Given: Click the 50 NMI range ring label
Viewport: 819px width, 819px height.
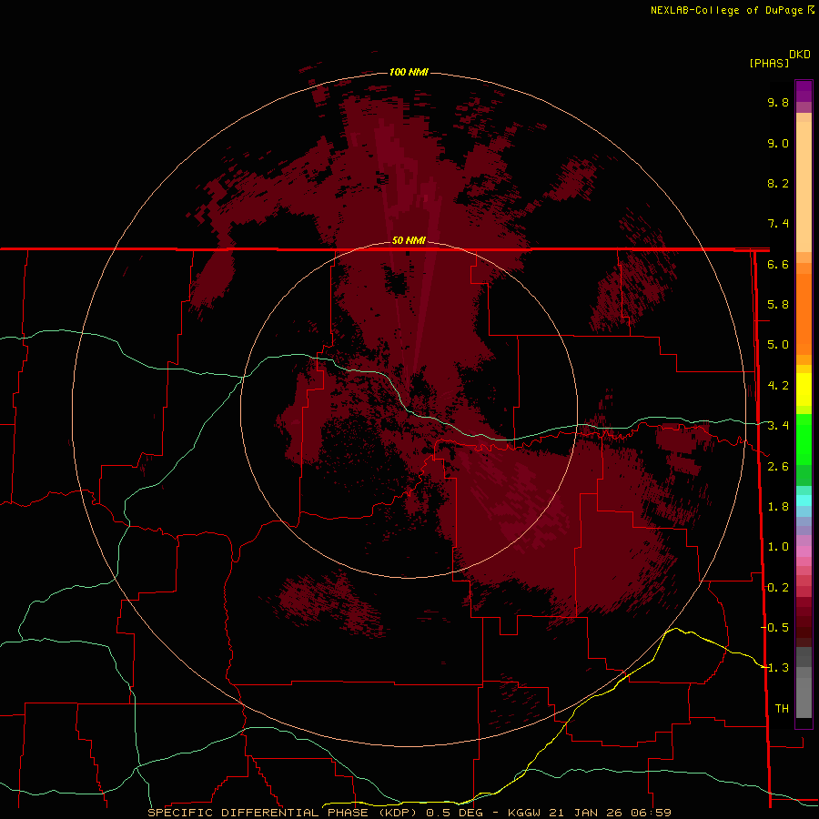Looking at the screenshot, I should point(409,240).
